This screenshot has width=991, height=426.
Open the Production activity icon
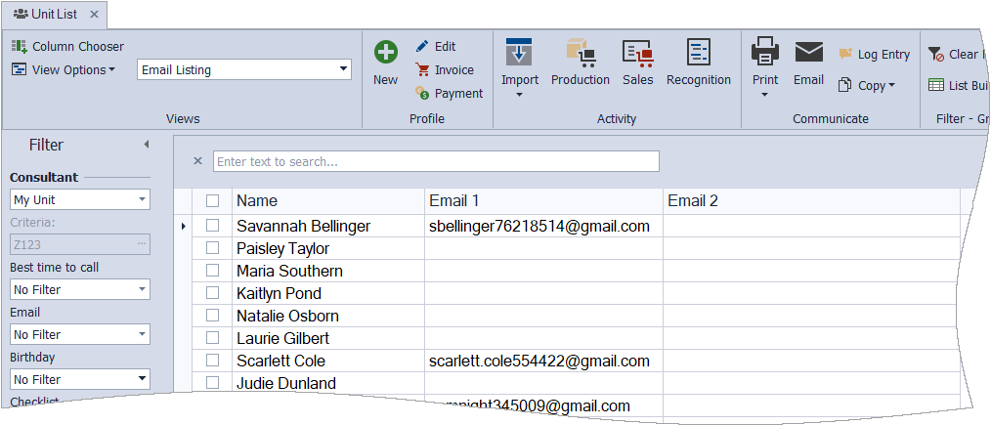pos(580,53)
